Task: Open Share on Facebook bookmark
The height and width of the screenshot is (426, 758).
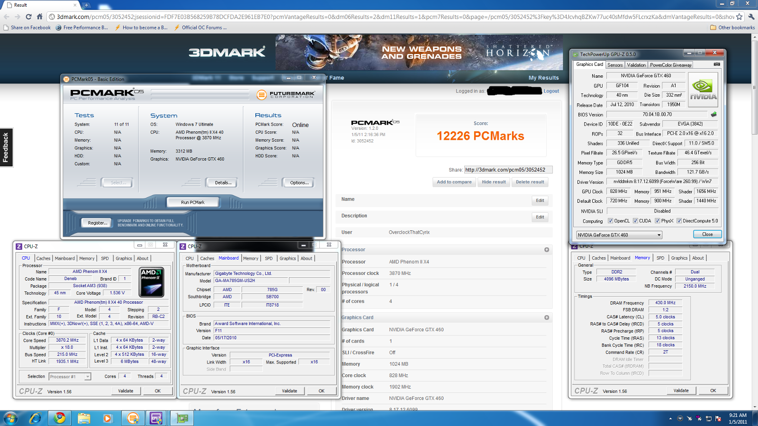Action: tap(27, 27)
